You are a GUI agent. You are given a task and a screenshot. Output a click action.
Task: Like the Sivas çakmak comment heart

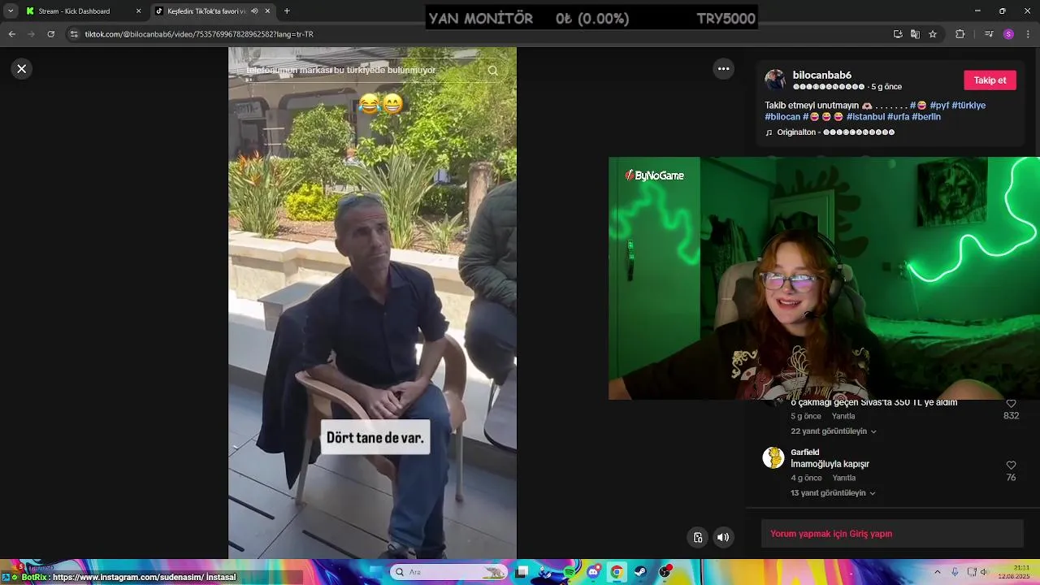click(1011, 404)
